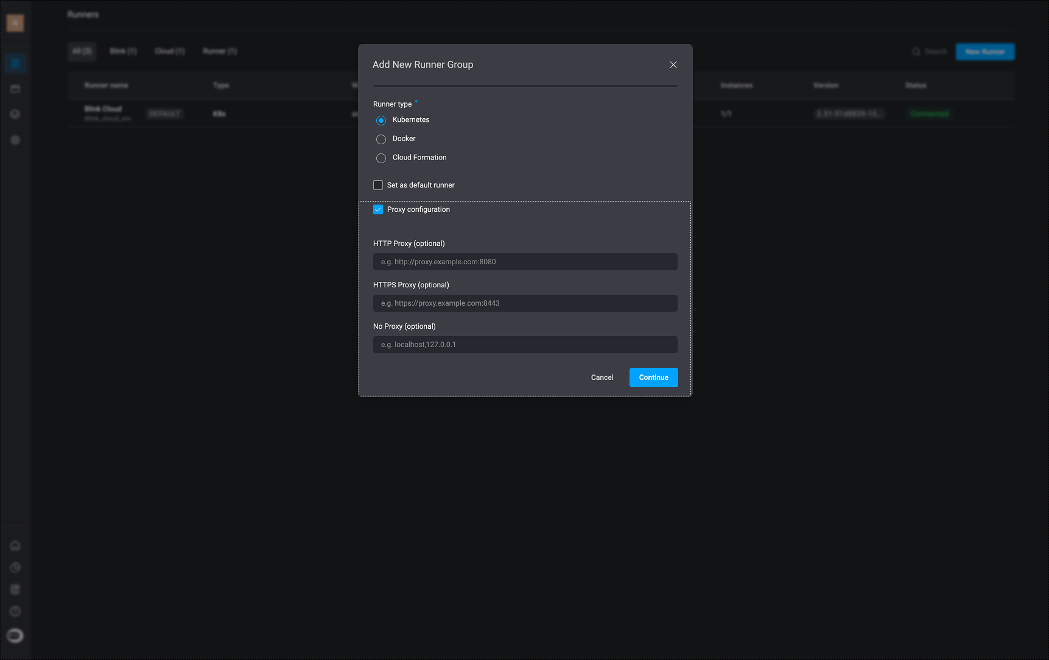Viewport: 1049px width, 660px height.
Task: Click the New Runner button behind dialog
Action: [x=985, y=52]
